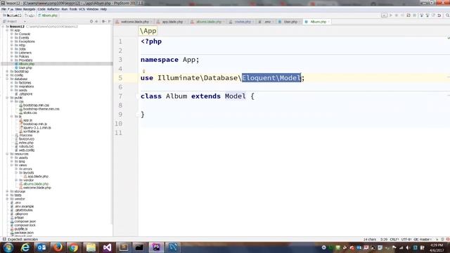Click the Search Everywhere magnifier icon

447,15
